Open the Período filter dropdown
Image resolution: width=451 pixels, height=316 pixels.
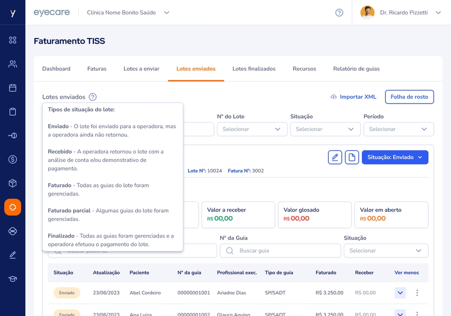(x=398, y=129)
